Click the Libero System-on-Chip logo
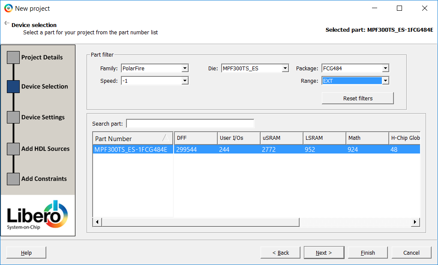 37,215
